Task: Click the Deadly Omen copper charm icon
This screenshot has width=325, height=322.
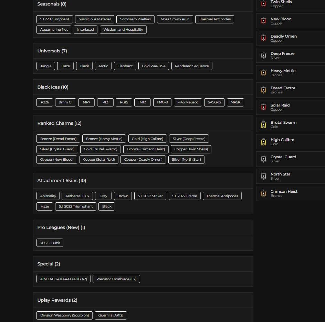Action: pyautogui.click(x=263, y=38)
